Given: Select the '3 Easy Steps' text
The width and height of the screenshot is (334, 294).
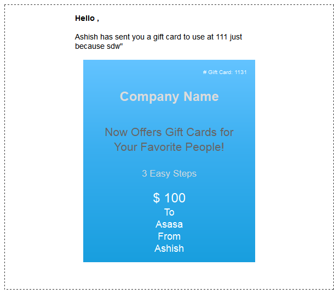Looking at the screenshot, I should [x=169, y=173].
